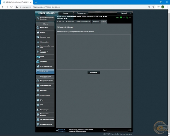Open Firewall (Брандмауэр) icon
This screenshot has height=136, width=170.
click(38, 110)
